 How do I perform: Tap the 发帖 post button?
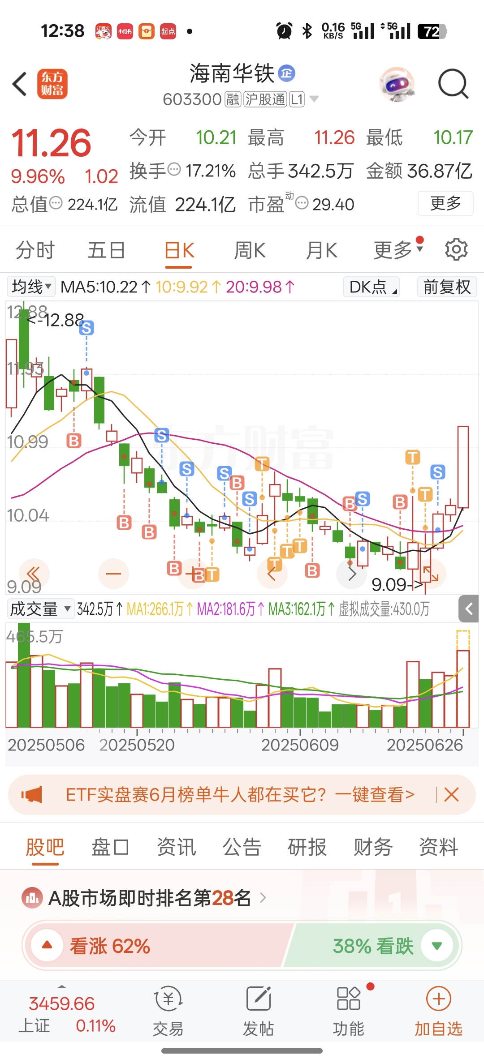pyautogui.click(x=258, y=1012)
